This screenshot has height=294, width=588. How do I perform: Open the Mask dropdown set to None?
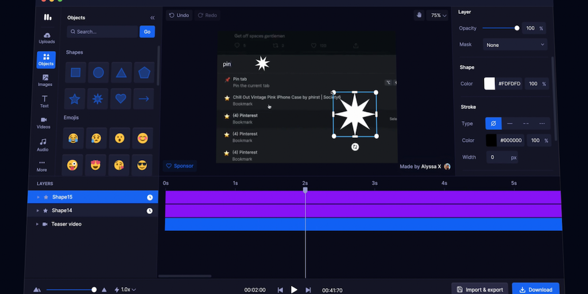515,45
